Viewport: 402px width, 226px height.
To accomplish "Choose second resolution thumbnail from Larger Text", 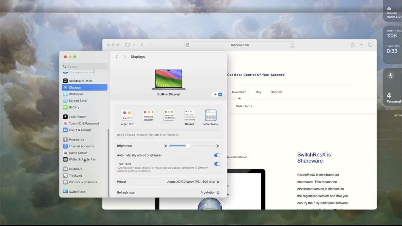I will 148,116.
